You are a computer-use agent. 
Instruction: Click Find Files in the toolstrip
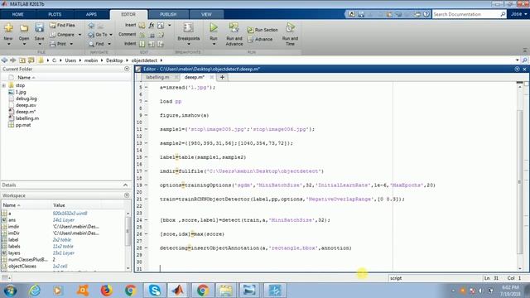coord(63,25)
